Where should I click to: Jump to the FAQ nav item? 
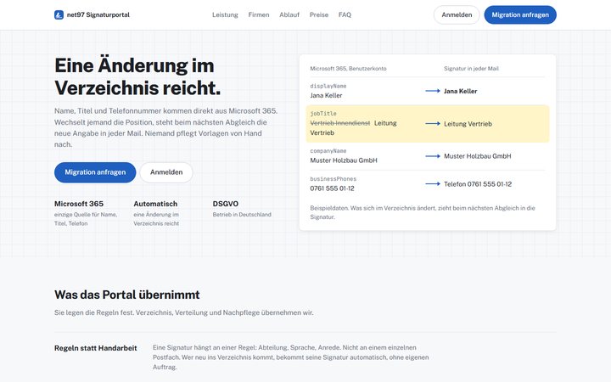pyautogui.click(x=345, y=14)
